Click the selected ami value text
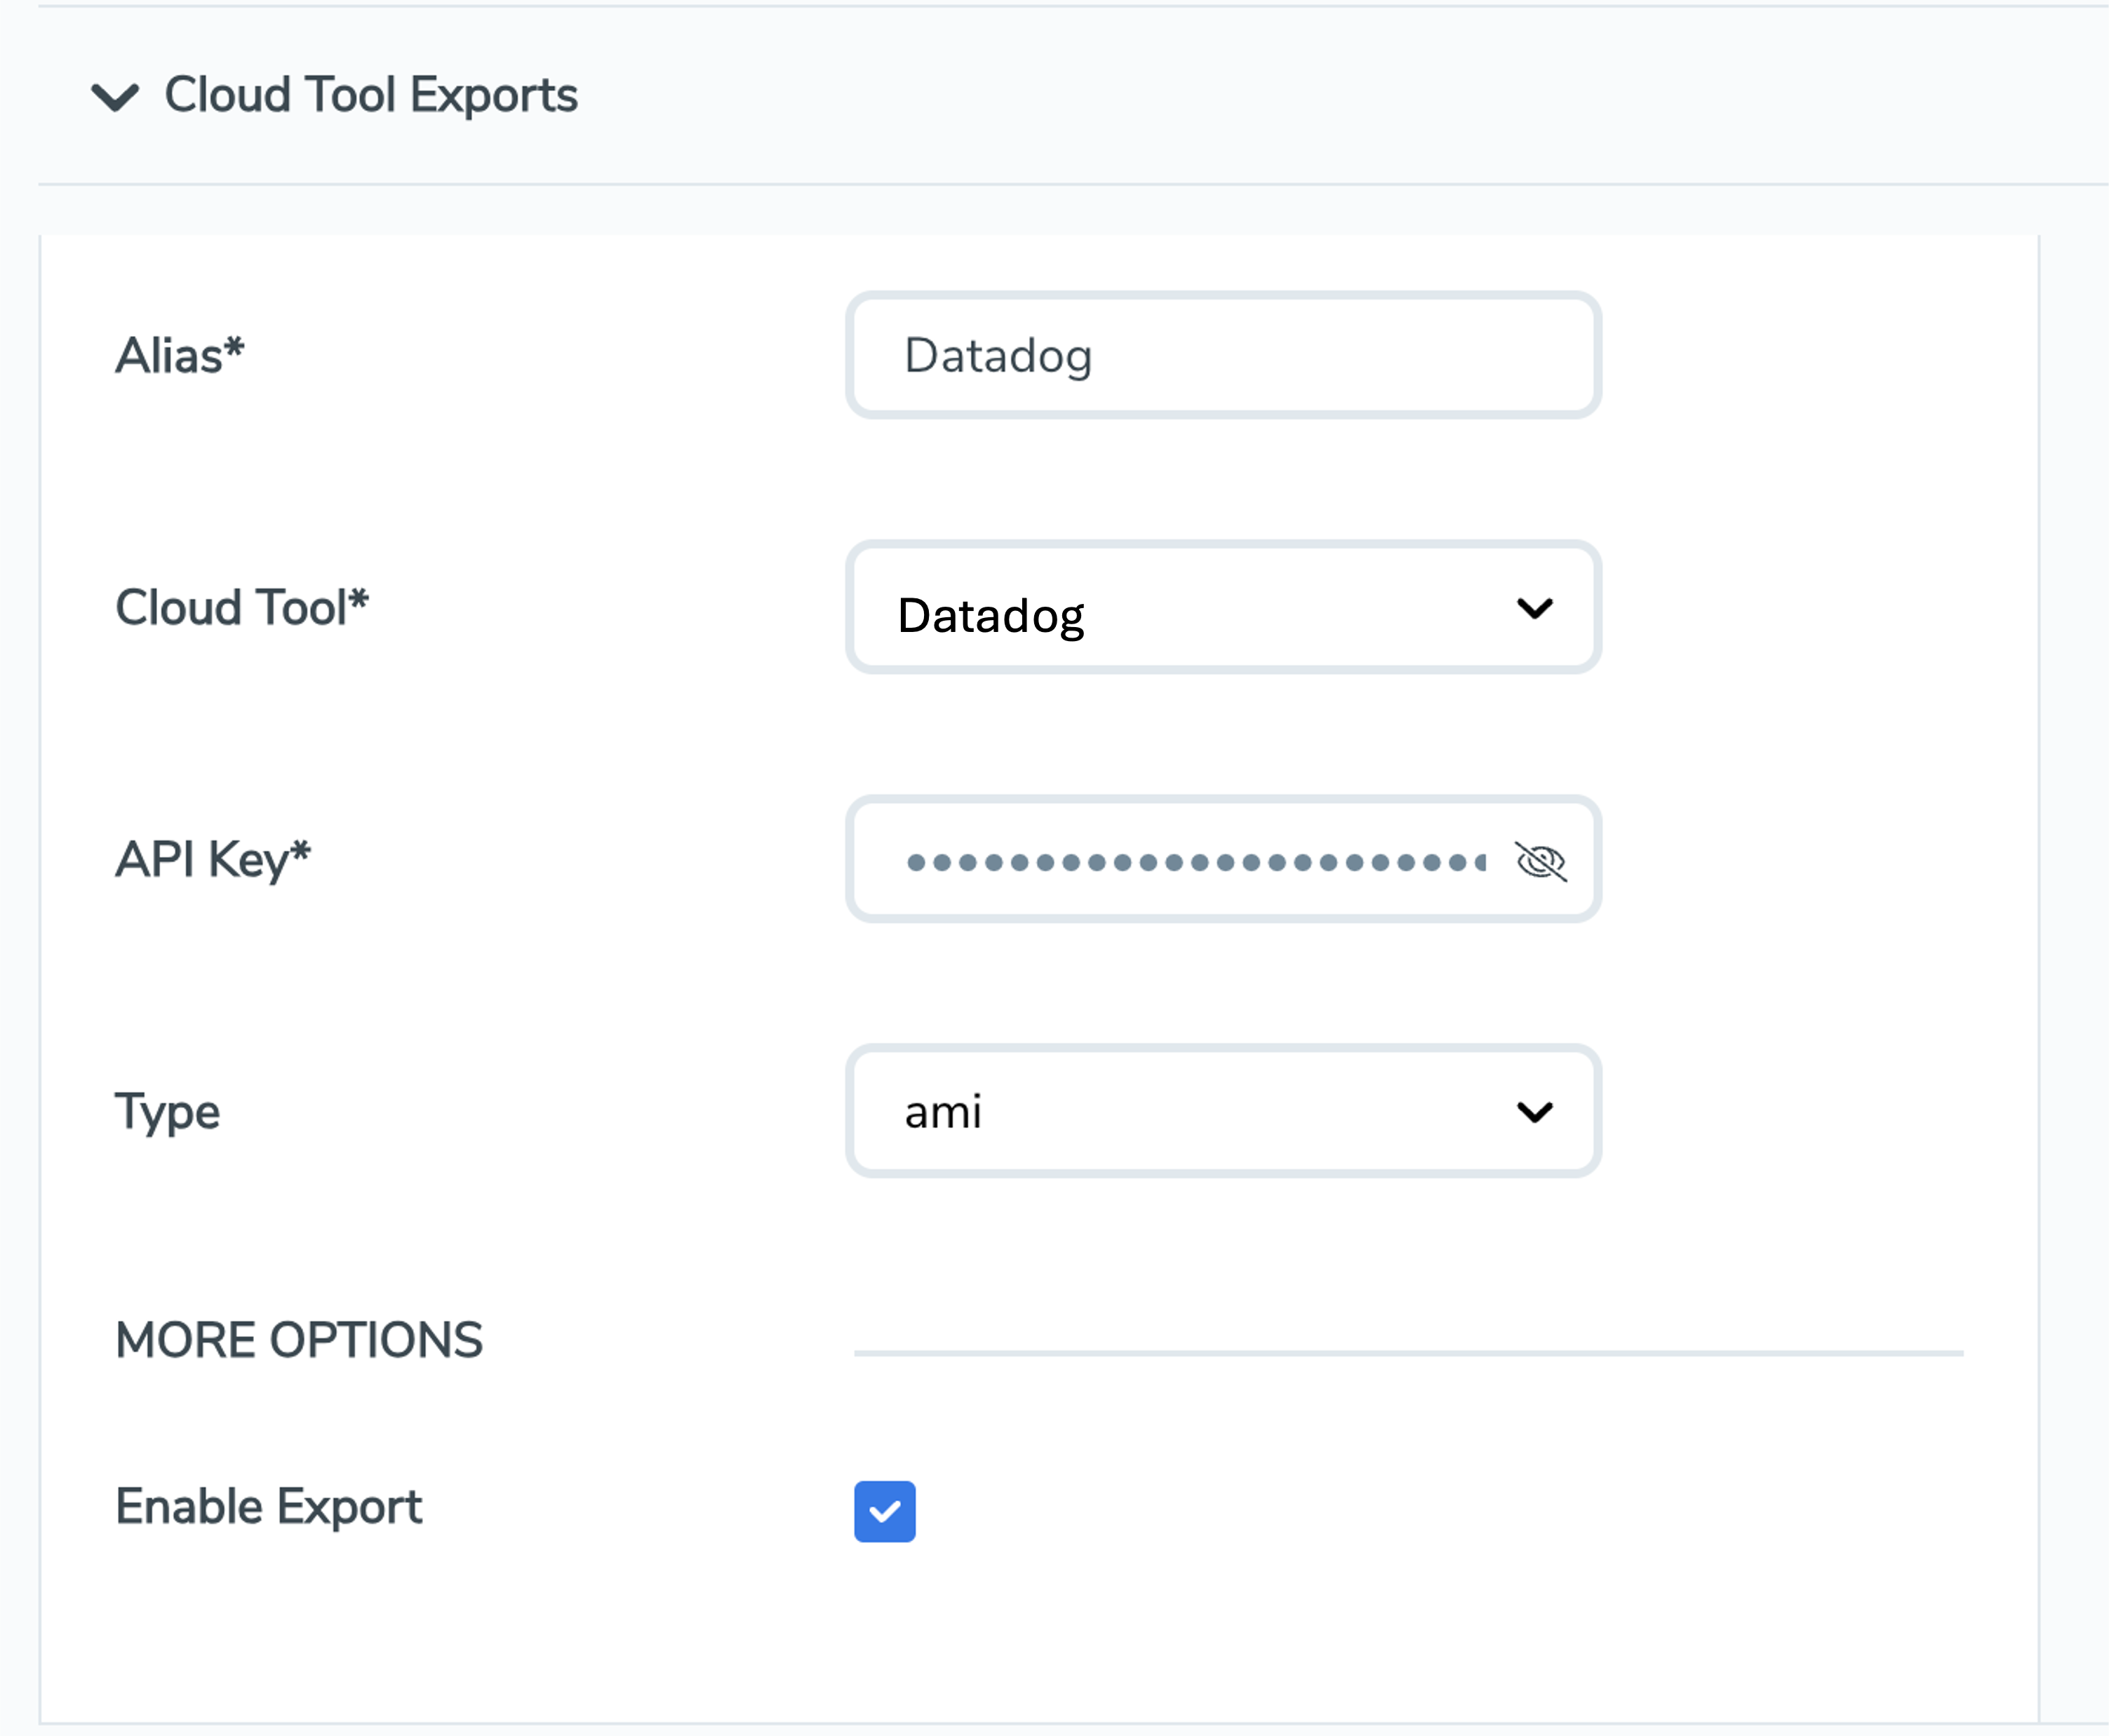The height and width of the screenshot is (1736, 2109). 942,1112
